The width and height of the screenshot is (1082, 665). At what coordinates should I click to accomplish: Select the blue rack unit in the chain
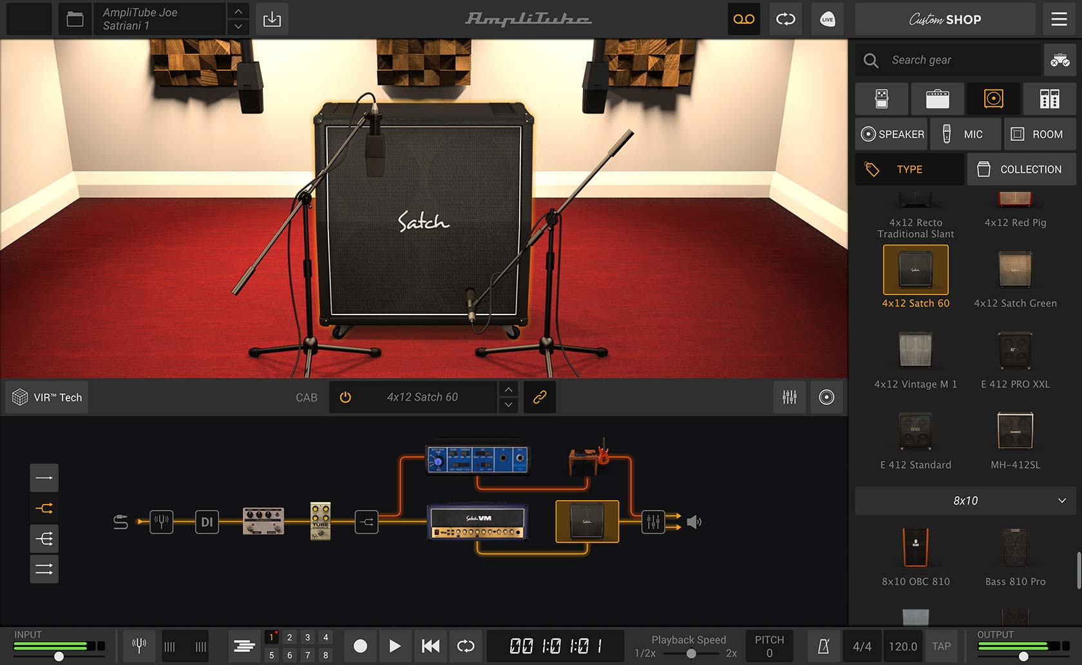coord(477,459)
